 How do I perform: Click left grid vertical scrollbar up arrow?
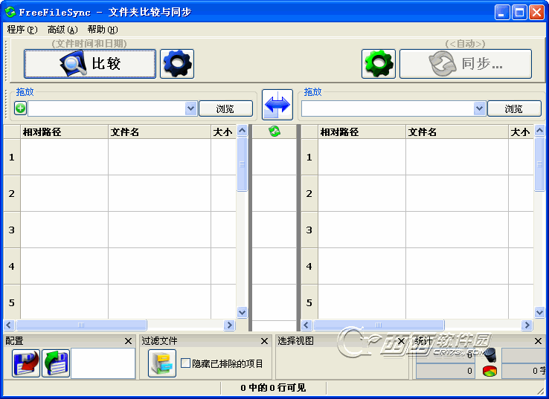(x=242, y=131)
